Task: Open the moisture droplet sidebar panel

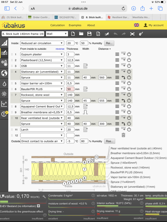Action: tap(4, 84)
